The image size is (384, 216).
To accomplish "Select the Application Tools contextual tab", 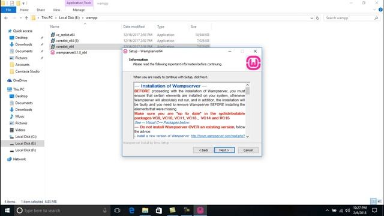I will coord(79,3).
